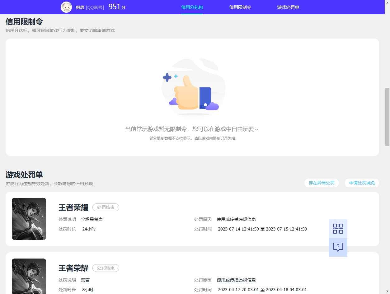This screenshot has width=390, height=294.
Task: Open the QR code floating icon
Action: pos(338,229)
